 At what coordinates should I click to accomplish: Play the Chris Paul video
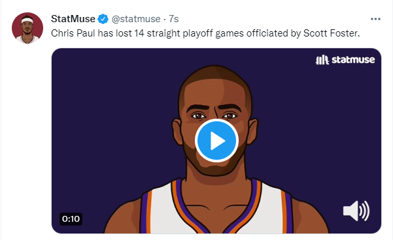click(x=216, y=140)
